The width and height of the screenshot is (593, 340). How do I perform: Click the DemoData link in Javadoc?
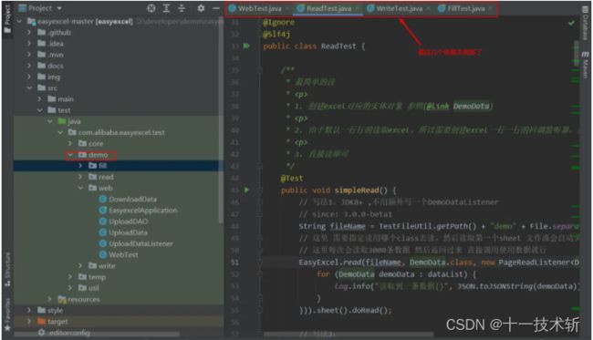471,106
